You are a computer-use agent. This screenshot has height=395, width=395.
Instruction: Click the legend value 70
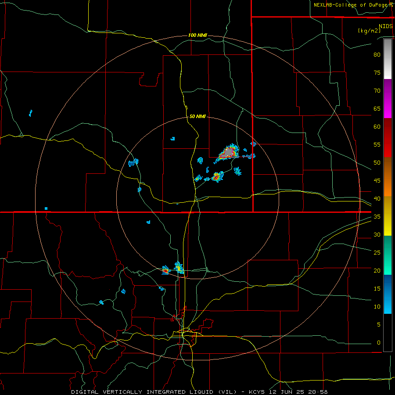(x=377, y=91)
